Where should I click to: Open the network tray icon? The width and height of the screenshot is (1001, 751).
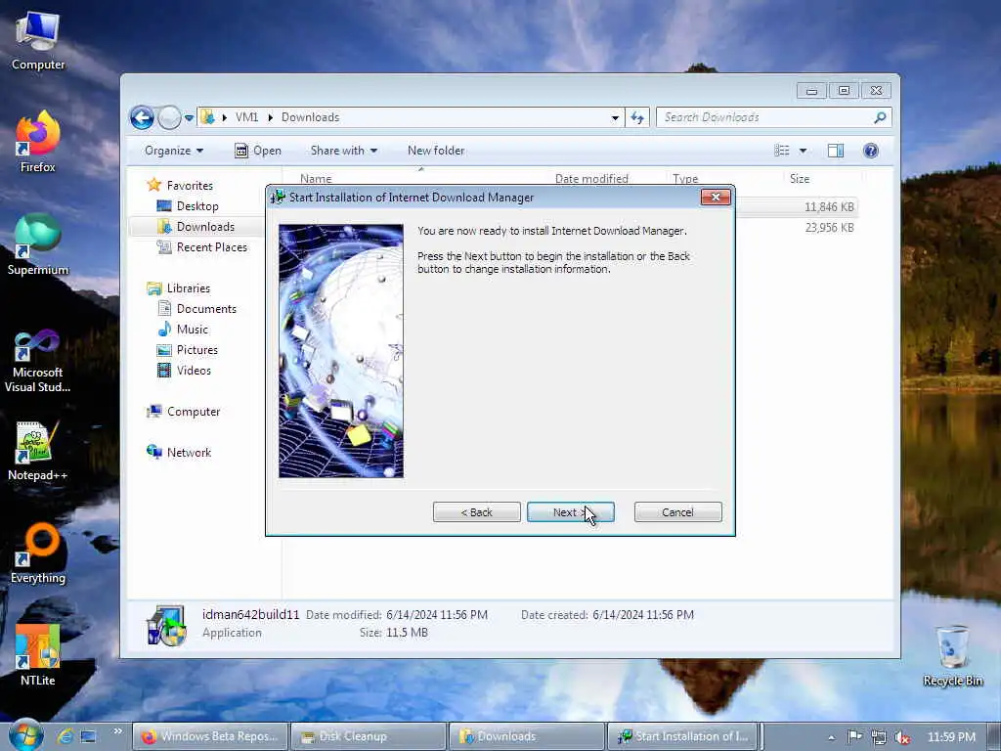(879, 737)
